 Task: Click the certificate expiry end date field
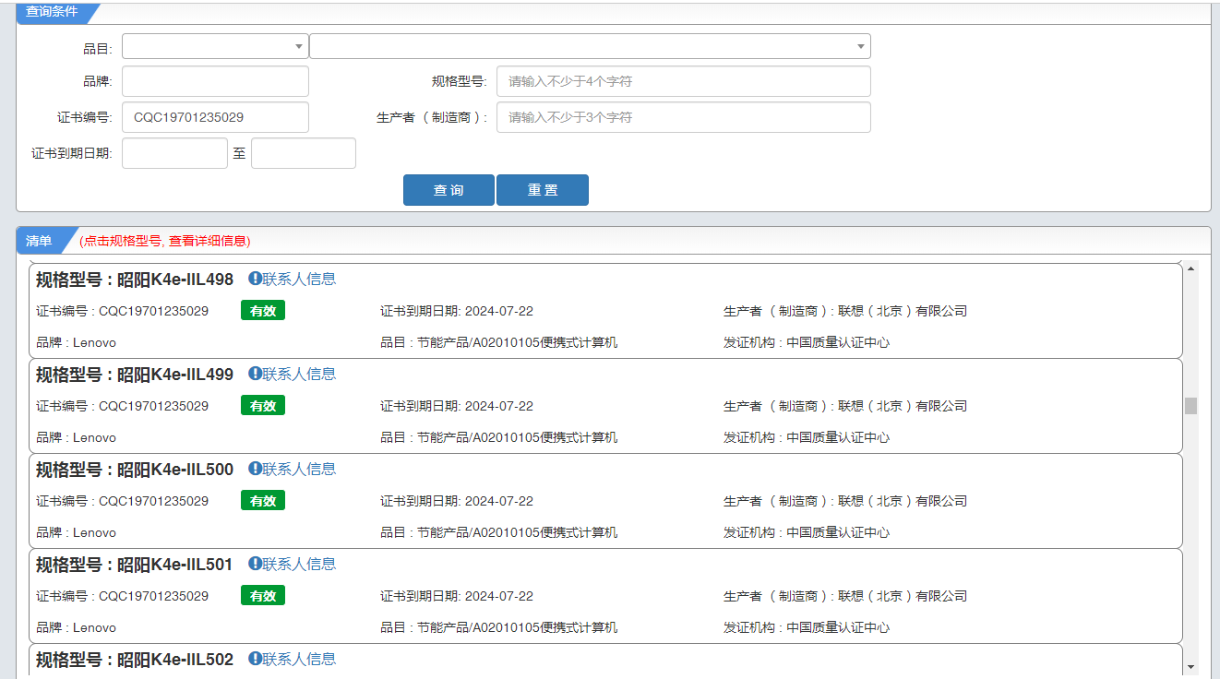304,153
